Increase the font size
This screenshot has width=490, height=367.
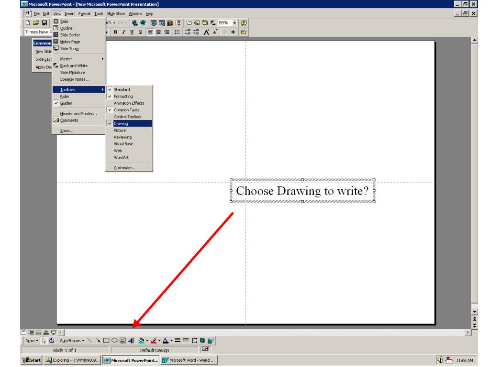206,32
